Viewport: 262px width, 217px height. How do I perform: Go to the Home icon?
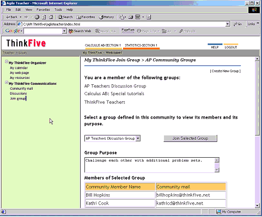(x=51, y=17)
